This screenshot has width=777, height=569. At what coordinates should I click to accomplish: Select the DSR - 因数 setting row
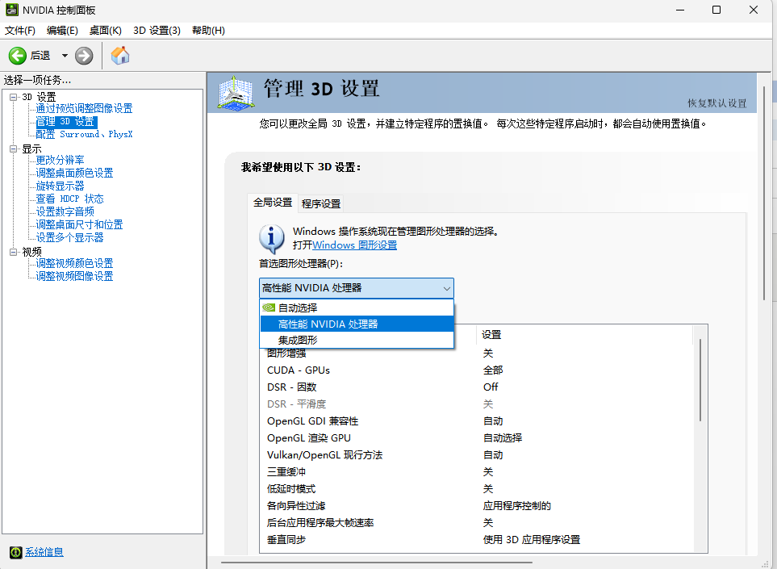pyautogui.click(x=476, y=387)
